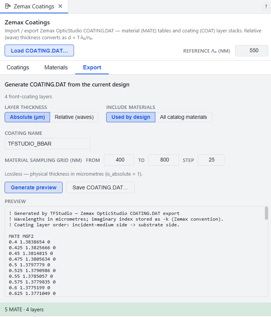Edit the sampling grid To value 800
The height and width of the screenshot is (317, 271).
tap(164, 160)
